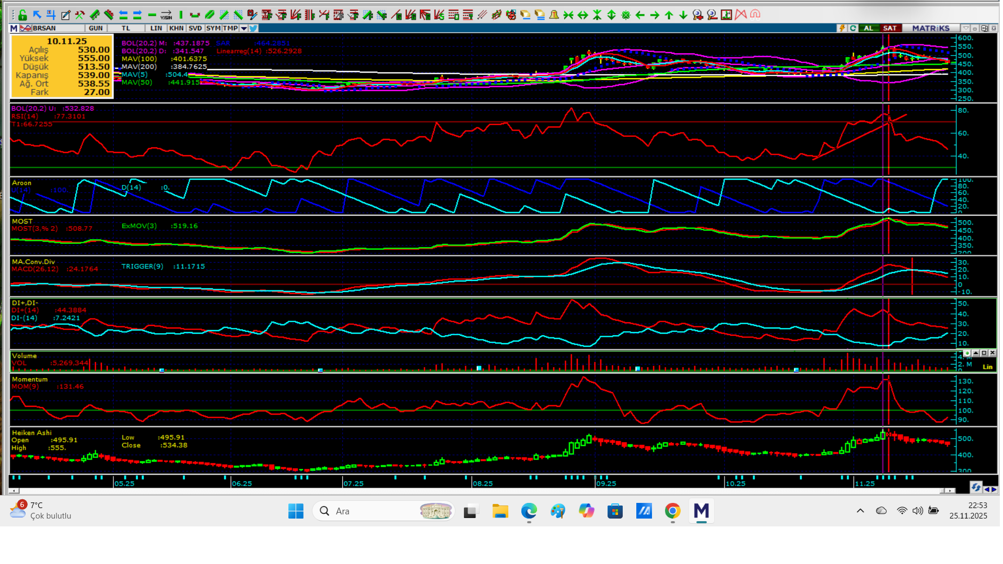The width and height of the screenshot is (1003, 564).
Task: Open dropdown arrow next to TMP
Action: 244,28
